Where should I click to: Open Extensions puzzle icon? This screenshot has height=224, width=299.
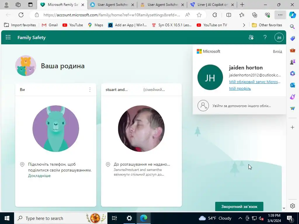[x=215, y=15]
